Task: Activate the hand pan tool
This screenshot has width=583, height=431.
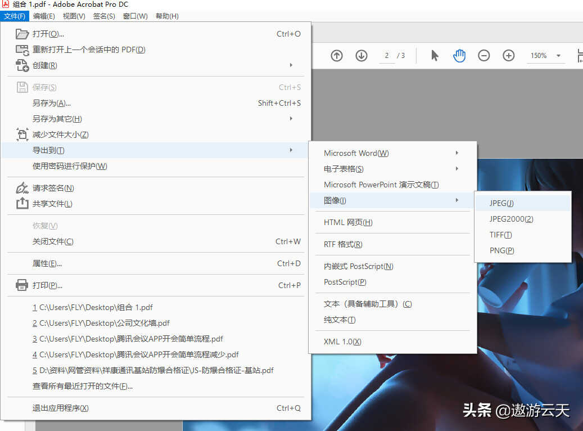Action: point(459,56)
